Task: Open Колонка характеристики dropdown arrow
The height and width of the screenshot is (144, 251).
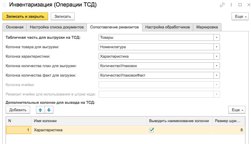Action: coord(216,56)
